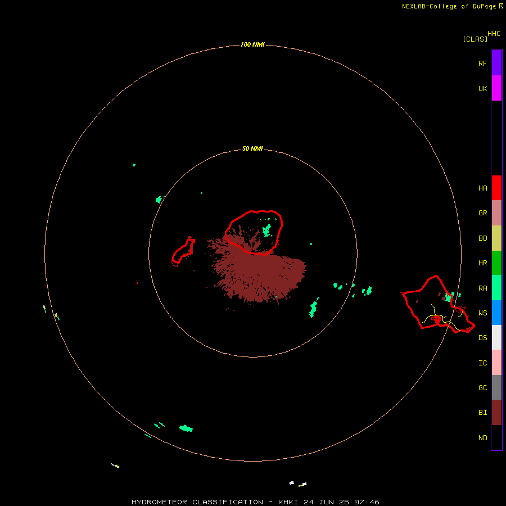Click the 'ND' legend label
The image size is (506, 506).
click(482, 438)
